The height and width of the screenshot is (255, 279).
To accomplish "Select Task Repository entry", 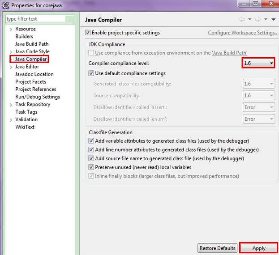I will 33,104.
